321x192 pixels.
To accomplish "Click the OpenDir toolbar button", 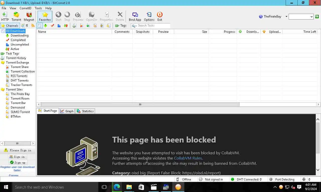I will [92, 16].
